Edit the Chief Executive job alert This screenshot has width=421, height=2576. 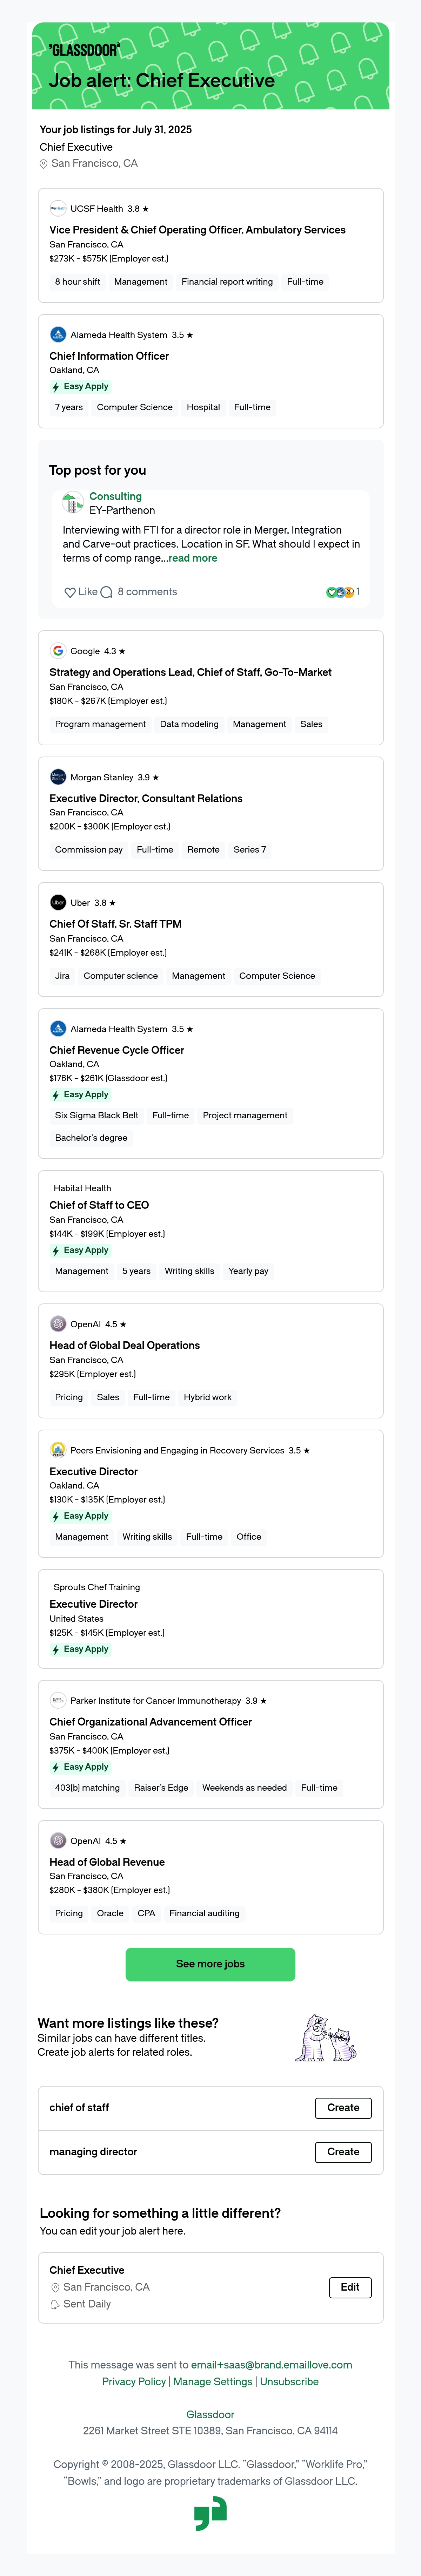350,2287
